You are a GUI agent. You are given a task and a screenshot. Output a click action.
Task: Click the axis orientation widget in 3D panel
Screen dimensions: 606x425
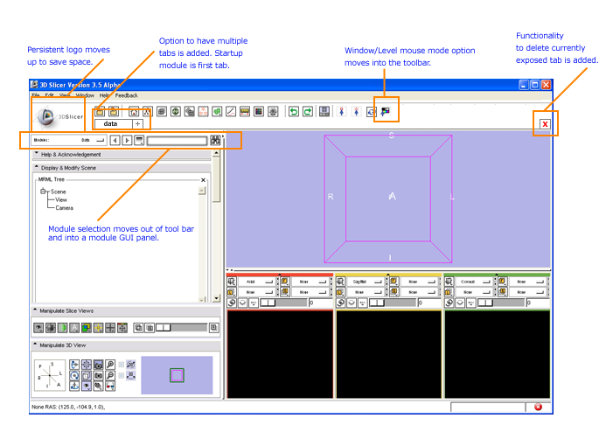pyautogui.click(x=50, y=375)
